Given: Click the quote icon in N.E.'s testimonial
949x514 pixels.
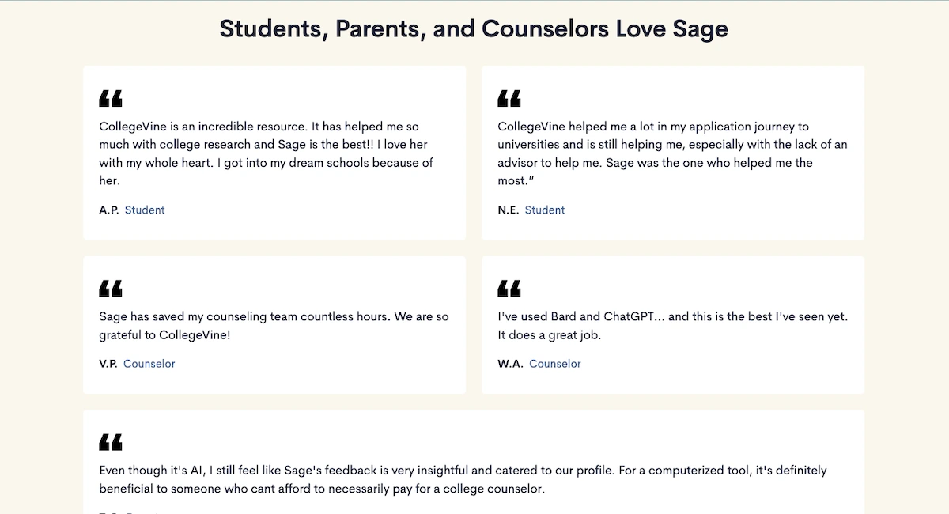Looking at the screenshot, I should tap(509, 99).
